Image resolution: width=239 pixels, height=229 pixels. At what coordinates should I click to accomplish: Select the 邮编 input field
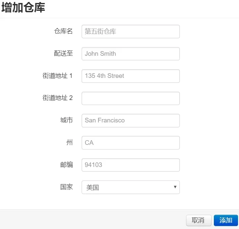[131, 165]
